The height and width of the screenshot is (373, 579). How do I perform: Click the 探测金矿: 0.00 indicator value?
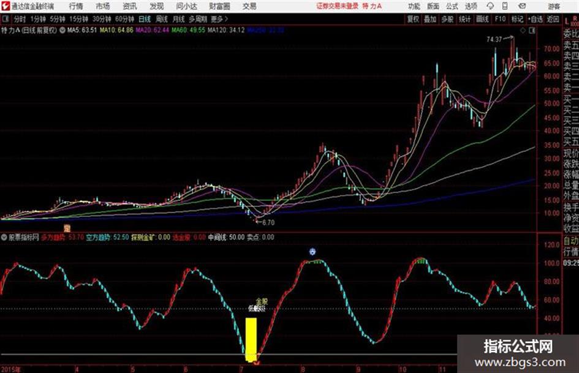pos(151,237)
